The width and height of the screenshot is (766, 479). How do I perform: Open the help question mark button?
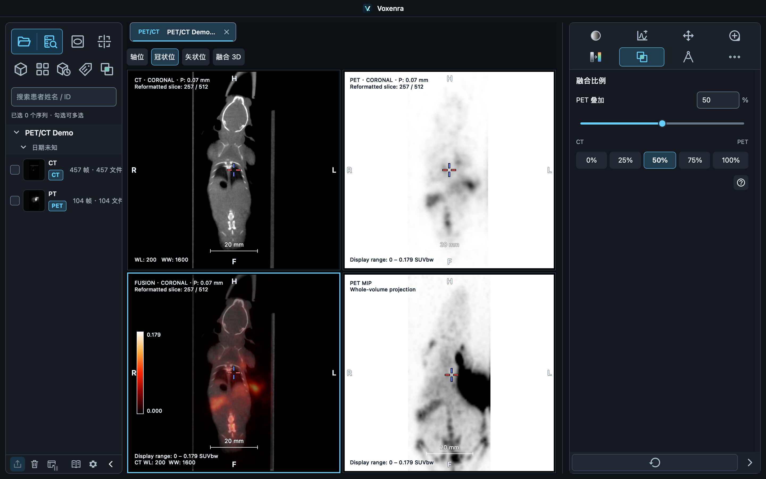[x=741, y=183]
